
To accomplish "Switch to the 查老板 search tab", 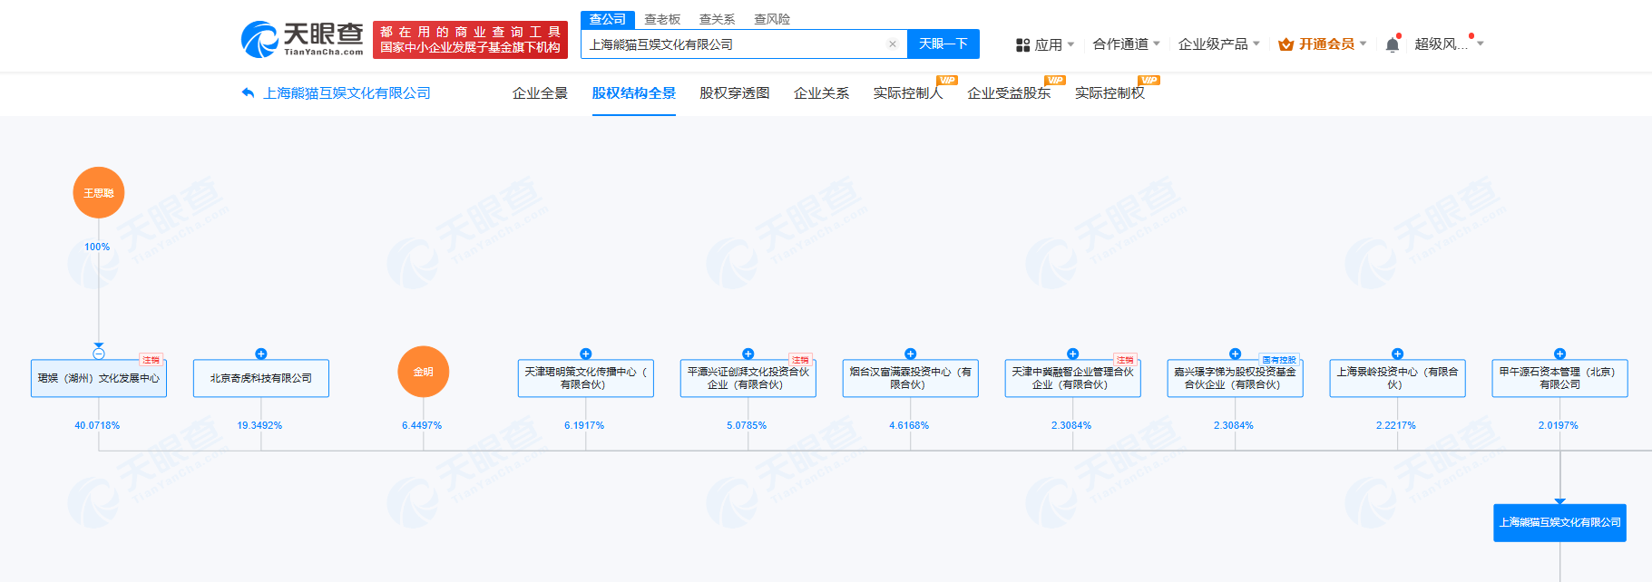I will [662, 19].
